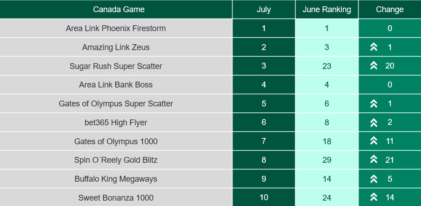Click the up-arrow icon in bet365 High Flyer row
Image resolution: width=421 pixels, height=206 pixels.
tap(373, 122)
